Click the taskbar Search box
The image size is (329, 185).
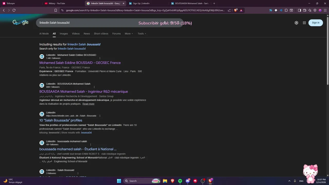pyautogui.click(x=142, y=181)
